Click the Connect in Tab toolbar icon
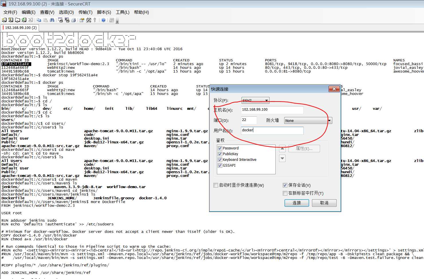 17,20
